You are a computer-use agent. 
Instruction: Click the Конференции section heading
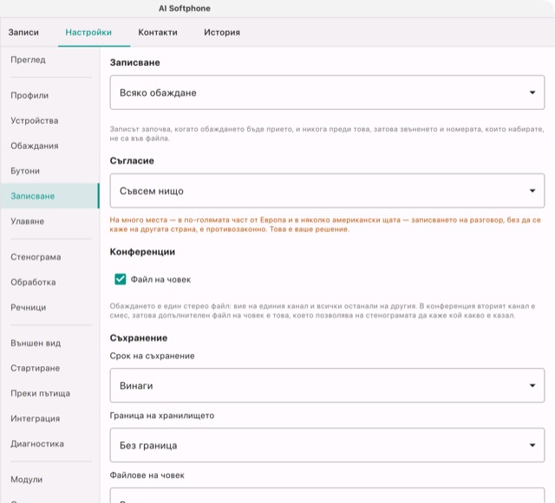(142, 252)
